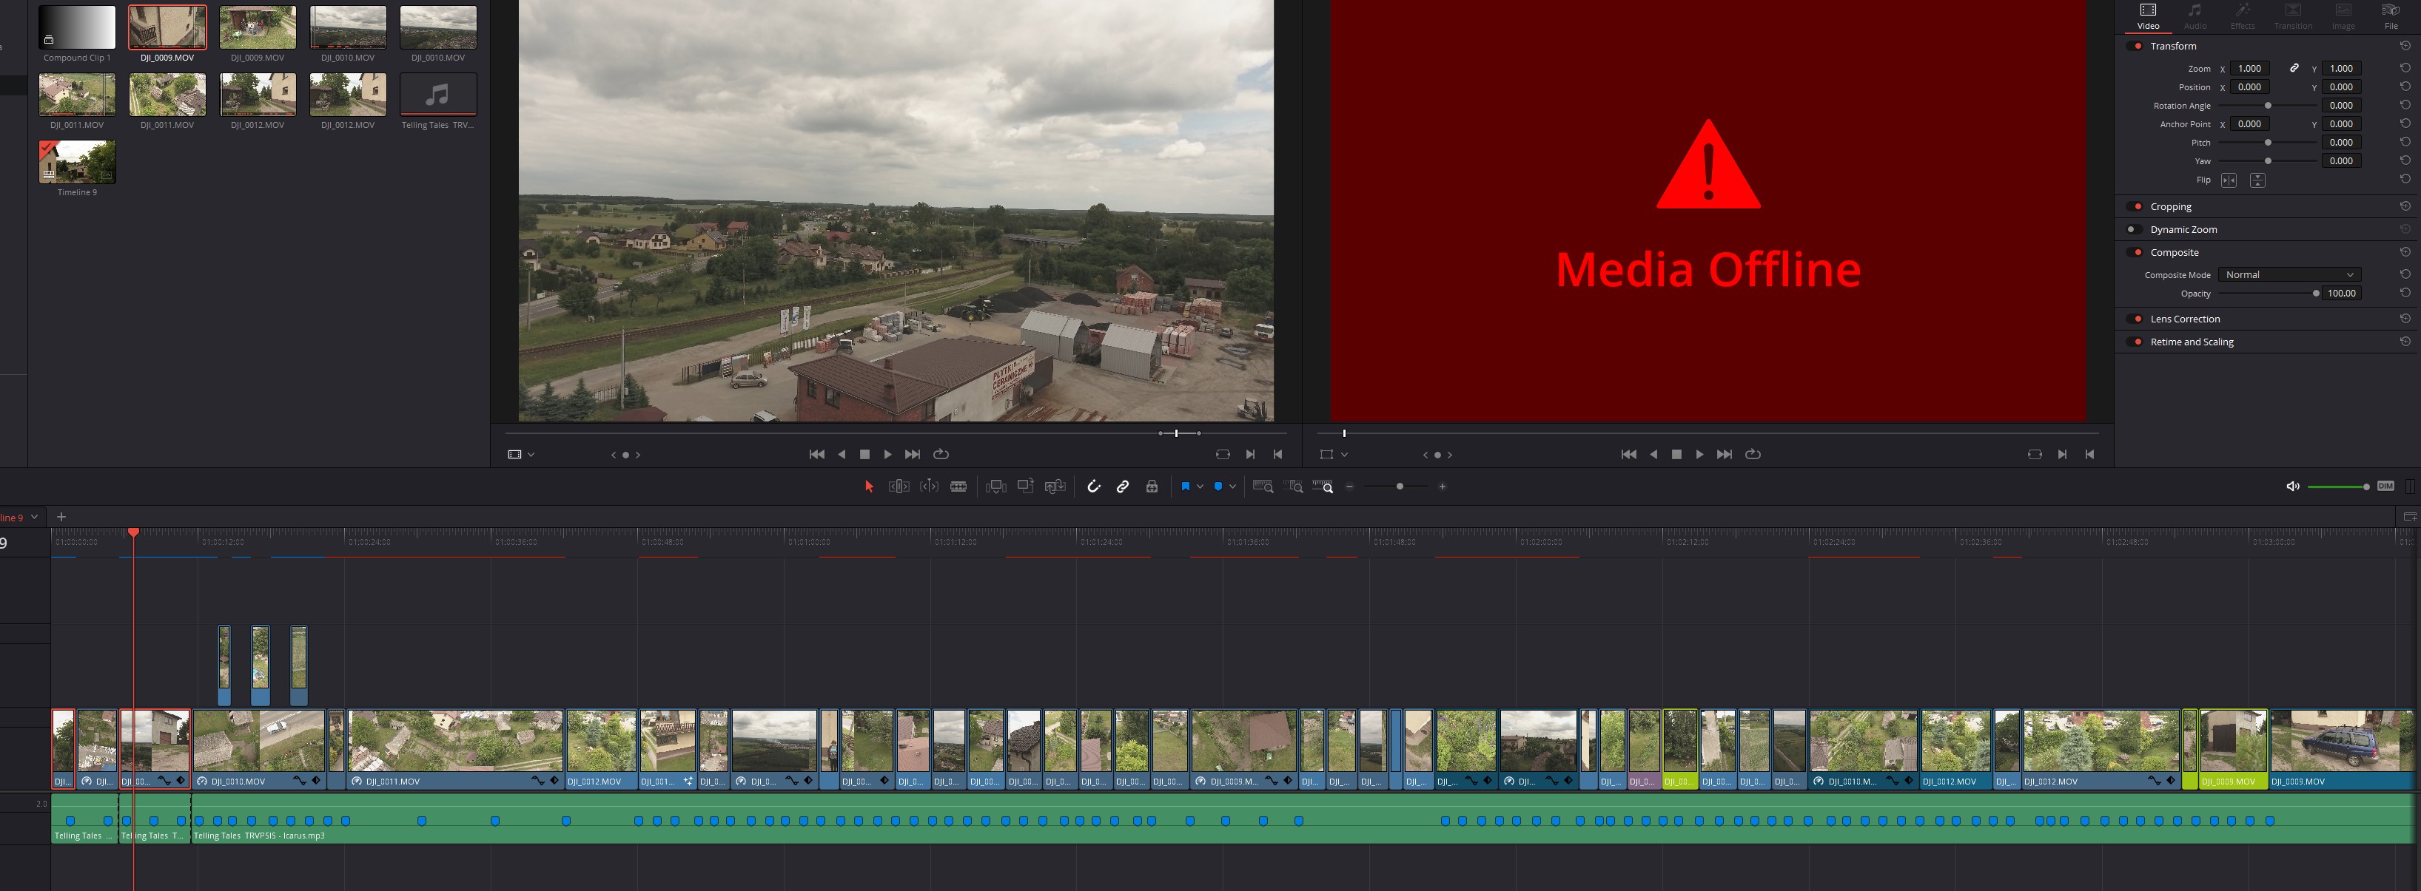2421x891 pixels.
Task: Expand the Cropping section header
Action: (x=2170, y=206)
